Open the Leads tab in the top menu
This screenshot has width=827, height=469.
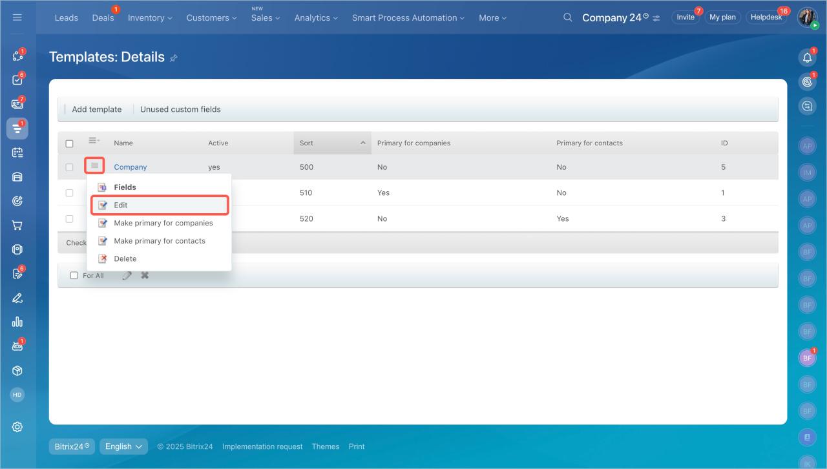(67, 18)
